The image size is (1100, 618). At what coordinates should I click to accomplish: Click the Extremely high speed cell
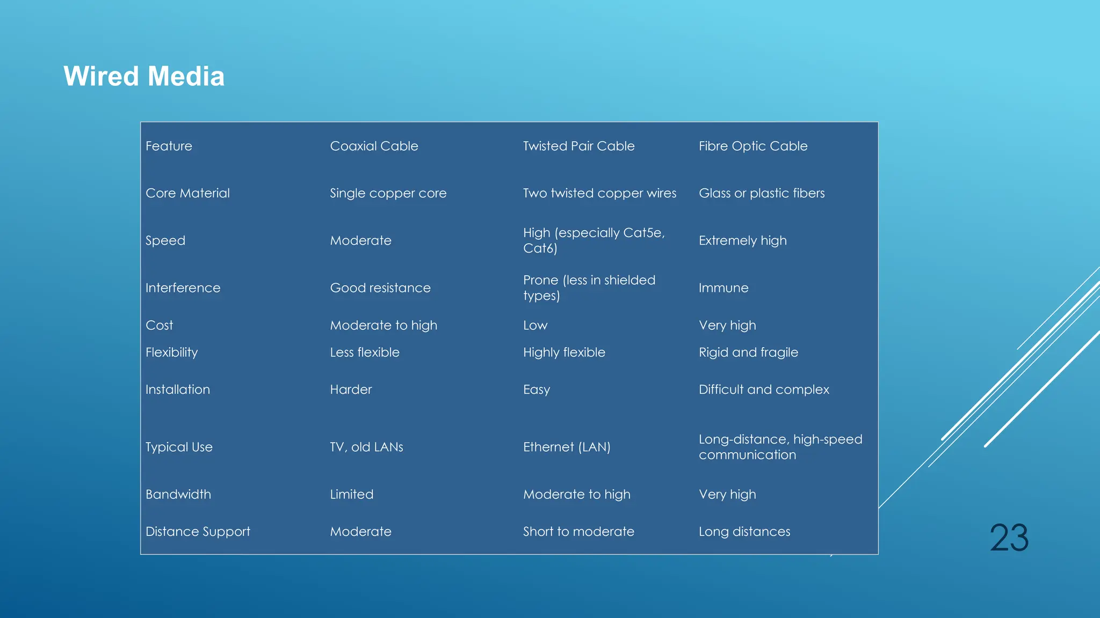point(742,240)
